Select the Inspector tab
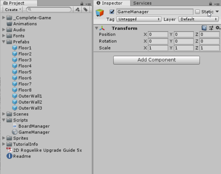This screenshot has width=221, height=174. tap(112, 3)
